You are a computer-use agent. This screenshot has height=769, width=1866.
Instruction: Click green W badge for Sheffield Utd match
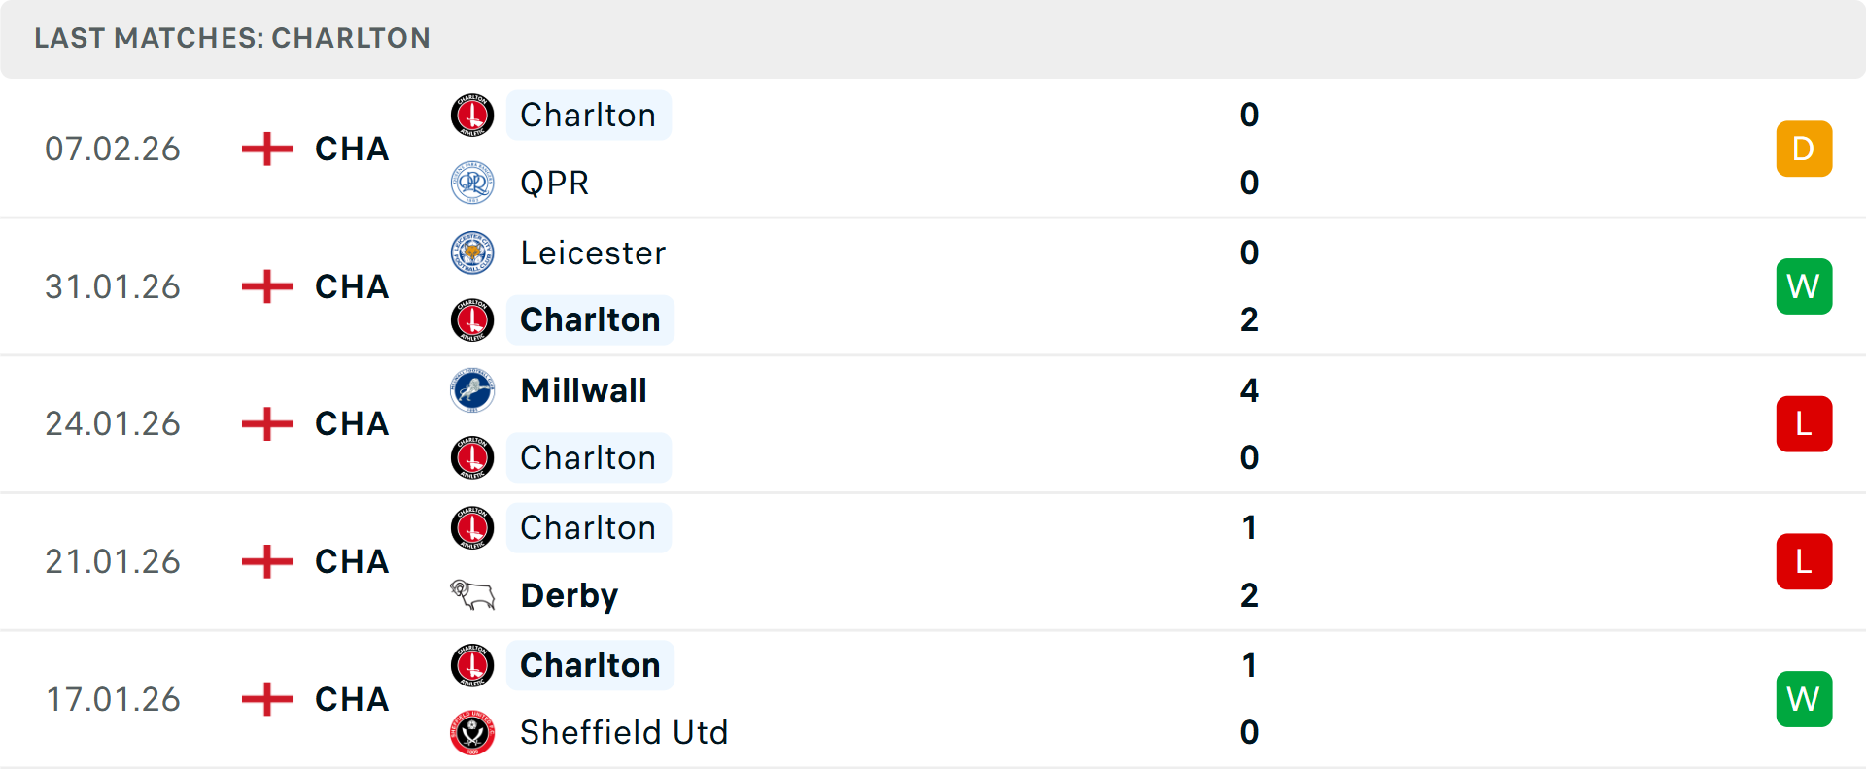(1804, 699)
